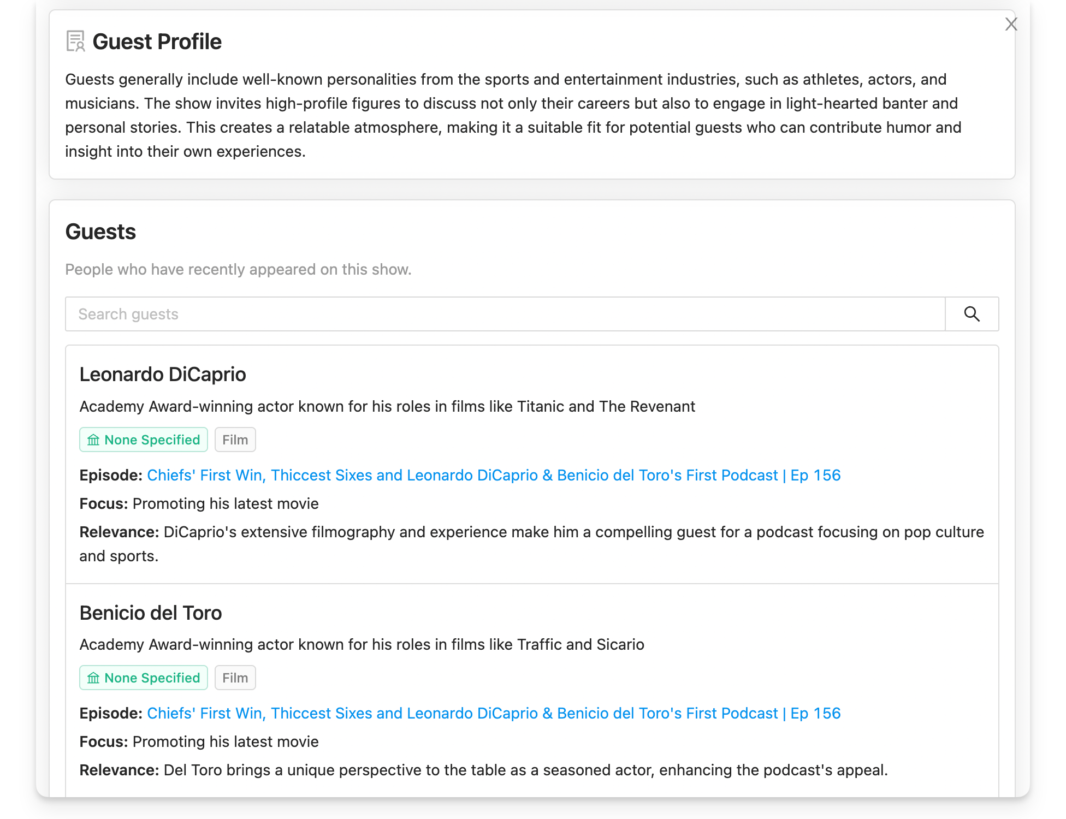This screenshot has width=1066, height=819.
Task: Click DiCaprio's Academy Award-winning actor description
Action: click(387, 406)
